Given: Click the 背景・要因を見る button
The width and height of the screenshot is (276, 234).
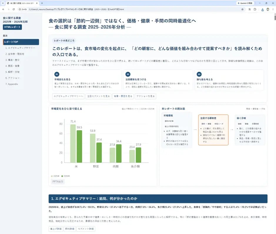Looking at the screenshot, I should pos(123,96).
